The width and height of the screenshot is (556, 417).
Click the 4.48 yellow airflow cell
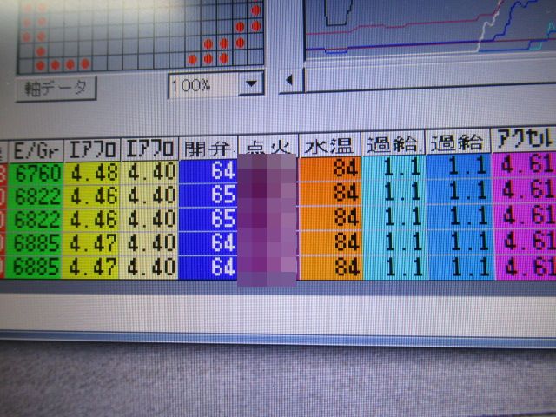click(x=93, y=172)
